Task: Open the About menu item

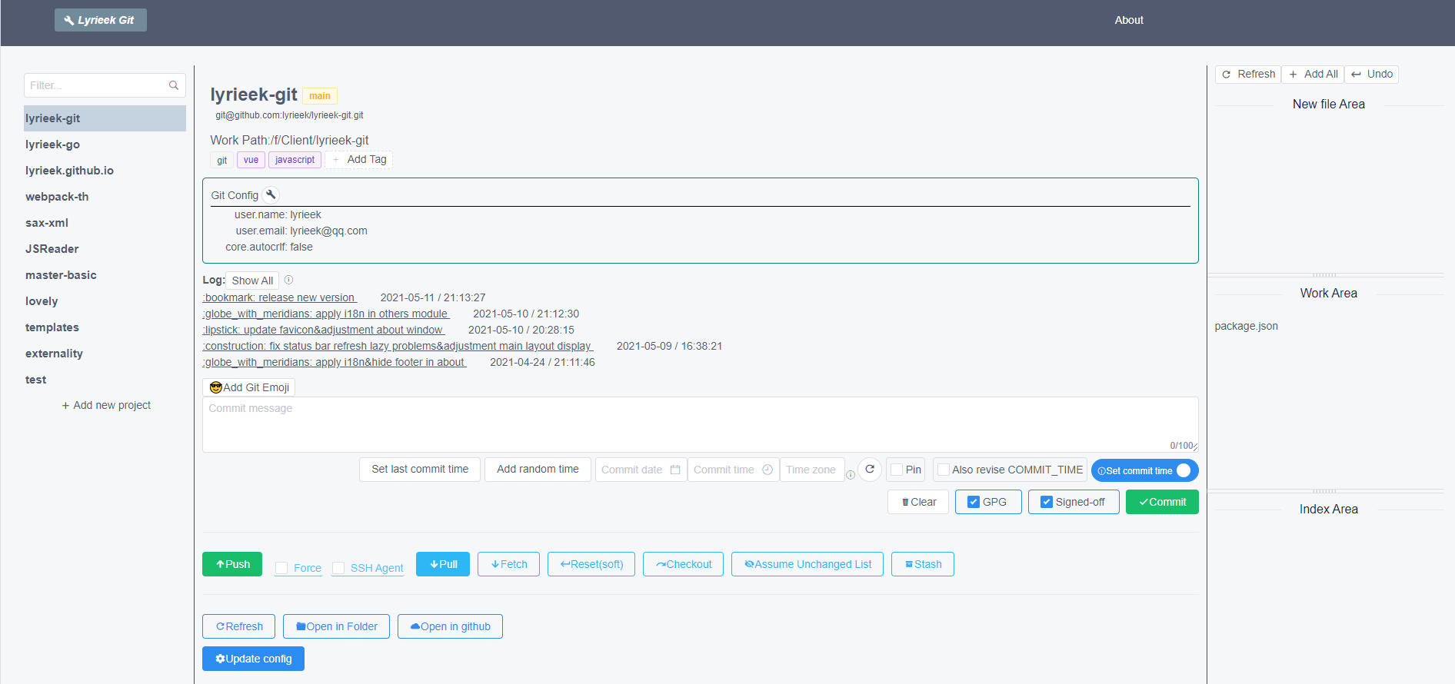Action: [1129, 20]
